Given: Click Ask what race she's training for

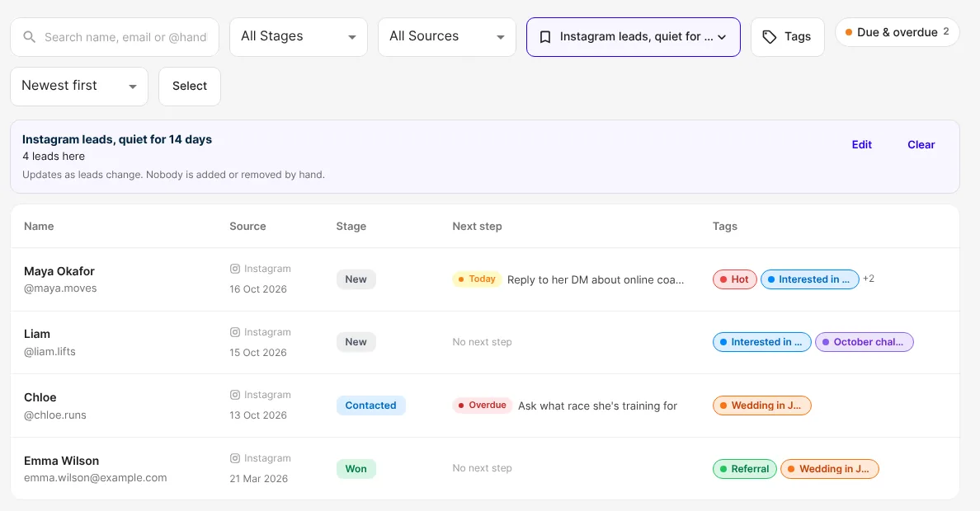Looking at the screenshot, I should pyautogui.click(x=597, y=406).
